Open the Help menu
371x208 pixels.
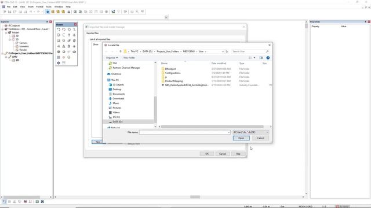(68, 7)
